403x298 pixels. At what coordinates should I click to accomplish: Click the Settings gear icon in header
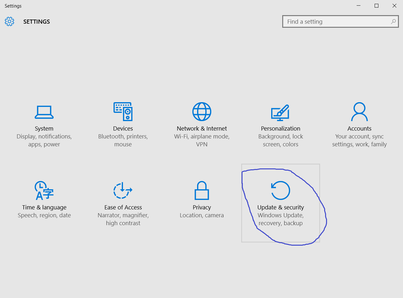pos(9,21)
